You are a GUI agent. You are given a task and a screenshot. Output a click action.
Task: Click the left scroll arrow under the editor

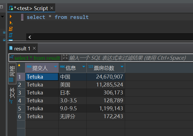click(30, 37)
